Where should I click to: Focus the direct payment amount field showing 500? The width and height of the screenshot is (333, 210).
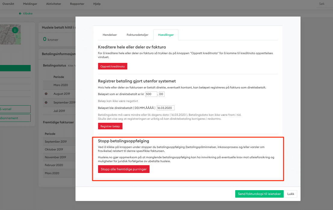pos(151,94)
